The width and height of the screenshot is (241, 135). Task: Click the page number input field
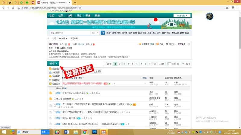pyautogui.click(x=169, y=64)
